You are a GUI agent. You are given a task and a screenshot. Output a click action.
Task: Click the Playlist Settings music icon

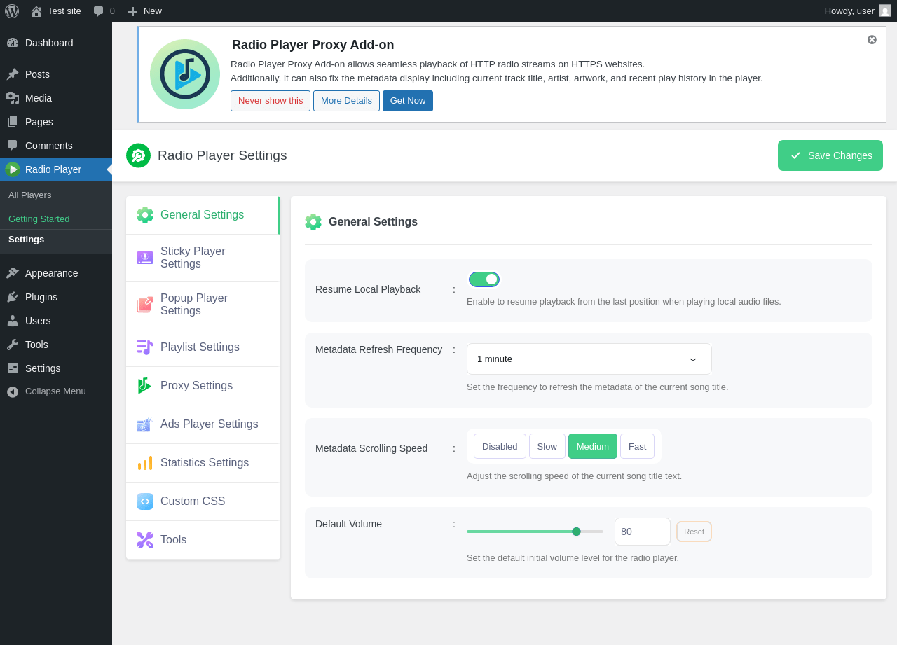pyautogui.click(x=145, y=347)
